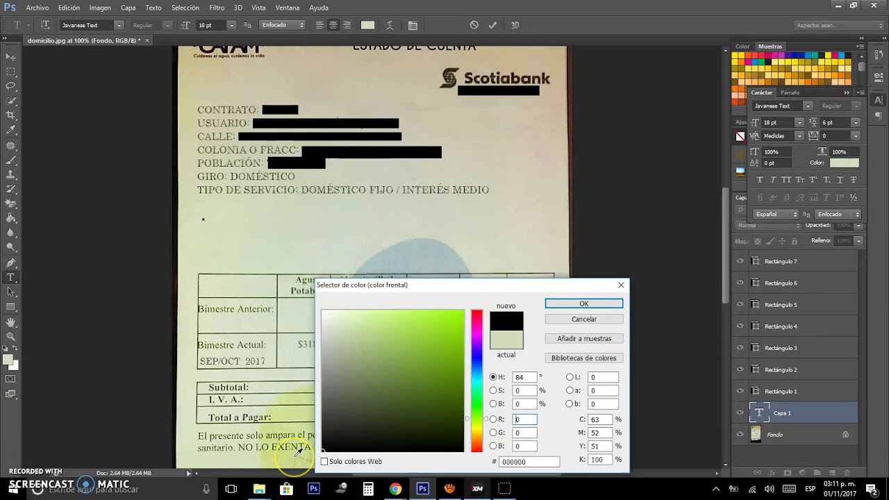Click the center text alignment icon
The width and height of the screenshot is (889, 500).
tap(333, 25)
